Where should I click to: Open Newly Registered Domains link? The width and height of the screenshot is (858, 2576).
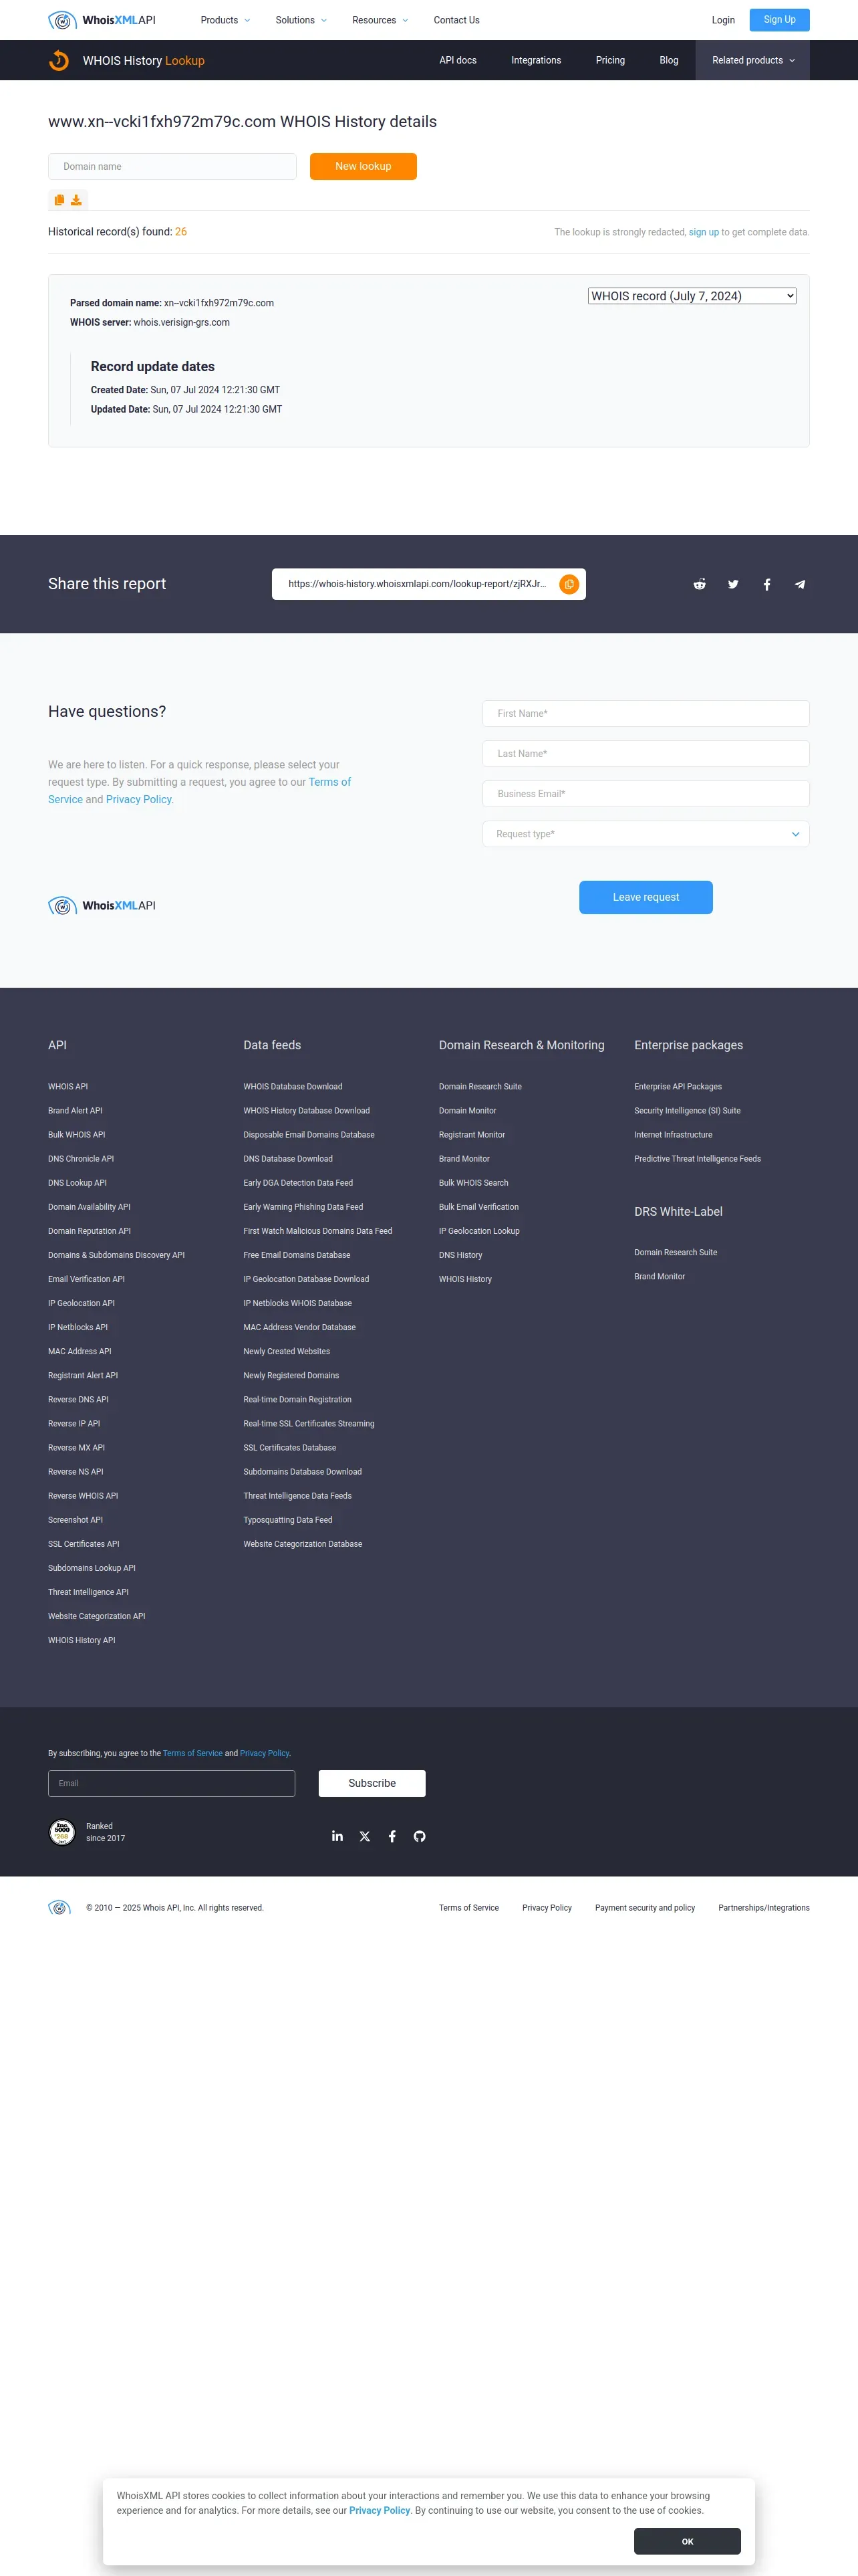click(291, 1376)
